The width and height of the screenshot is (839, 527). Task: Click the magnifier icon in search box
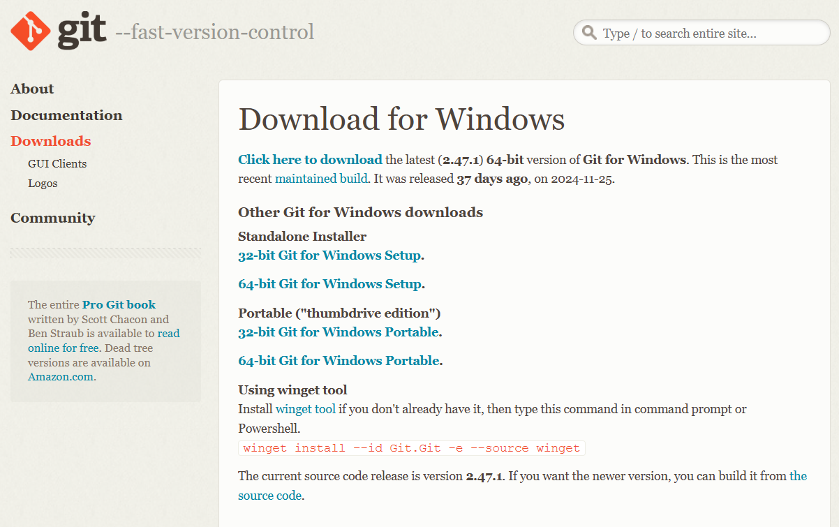(x=590, y=33)
